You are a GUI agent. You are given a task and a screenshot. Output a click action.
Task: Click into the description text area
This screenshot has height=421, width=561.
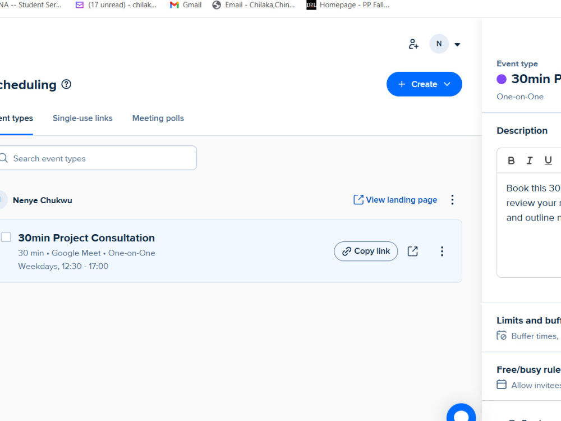coord(529,225)
